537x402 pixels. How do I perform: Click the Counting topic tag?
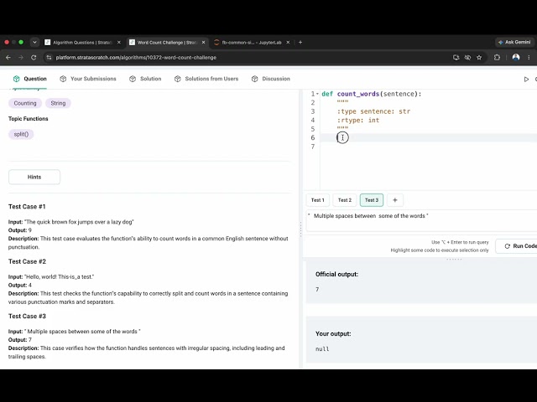coord(25,103)
